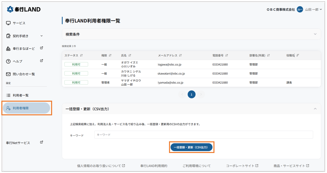This screenshot has height=173, width=327.
Task: Open 利用者一覧 in the sidebar
Action: (x=21, y=95)
